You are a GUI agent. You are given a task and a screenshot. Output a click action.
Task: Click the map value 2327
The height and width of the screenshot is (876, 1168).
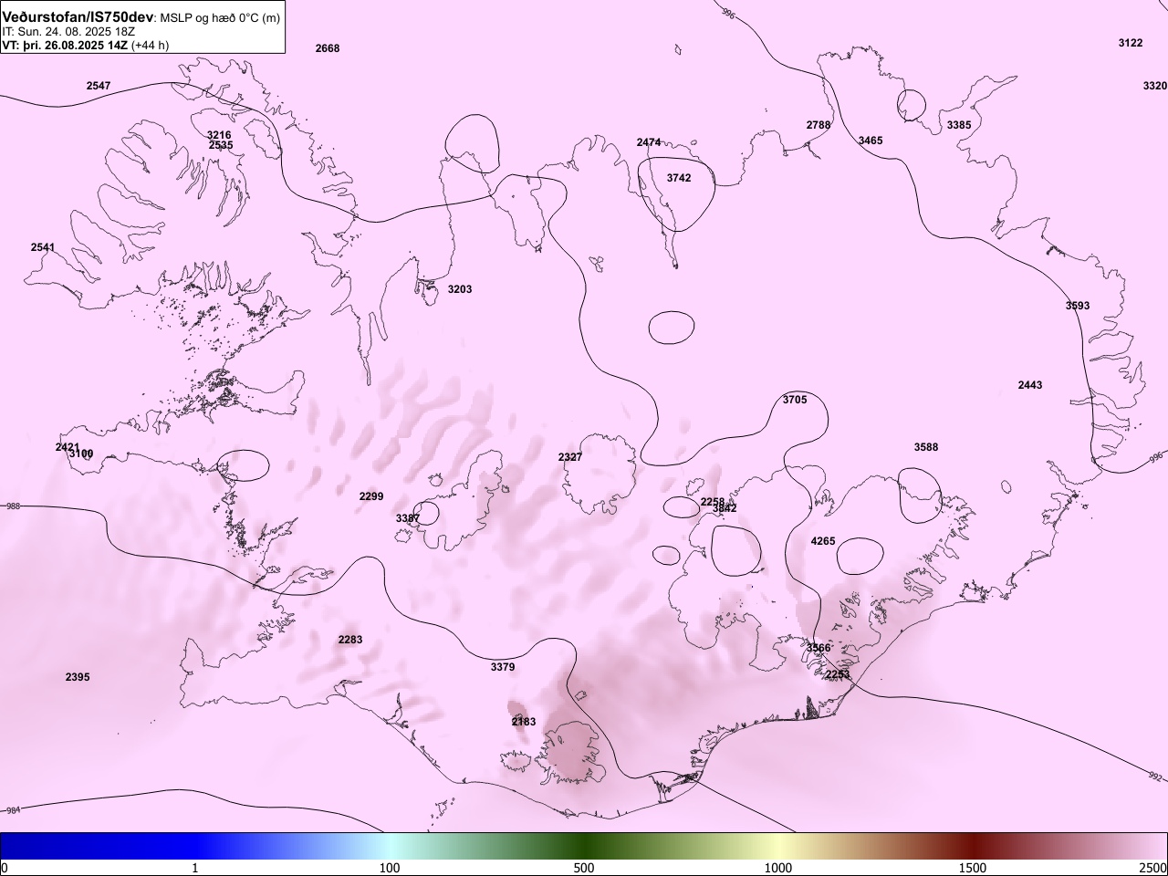click(570, 457)
